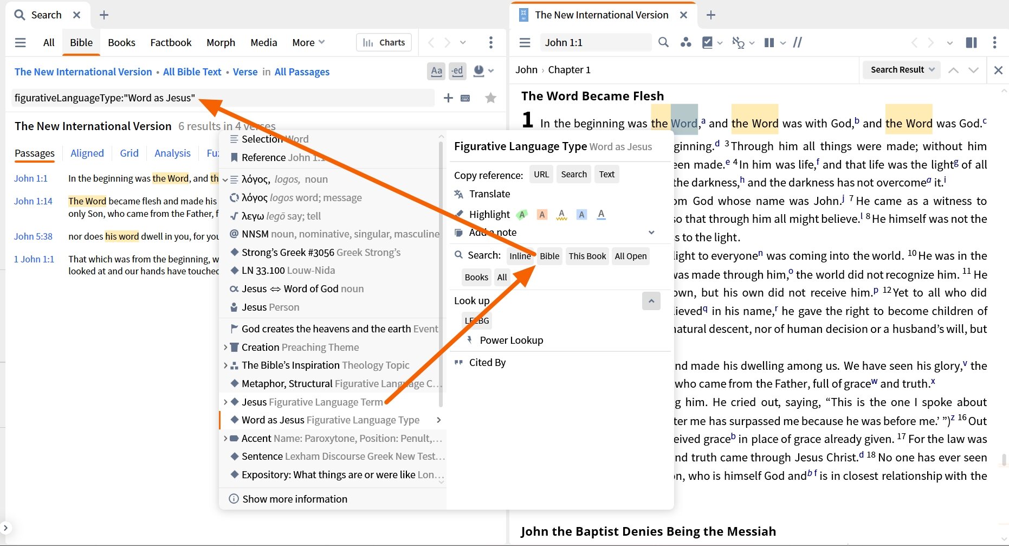This screenshot has height=546, width=1009.
Task: Open Power Lookup from the context menu
Action: pos(510,340)
